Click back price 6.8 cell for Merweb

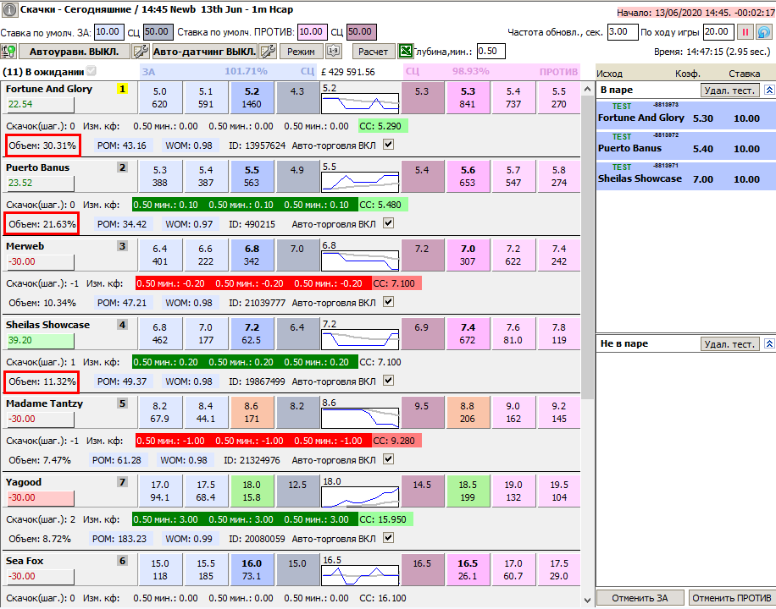(x=252, y=255)
